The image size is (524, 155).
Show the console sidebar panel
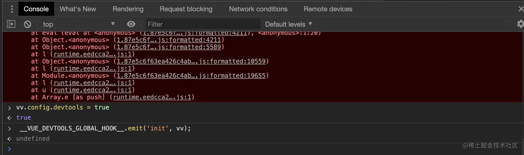[x=11, y=24]
